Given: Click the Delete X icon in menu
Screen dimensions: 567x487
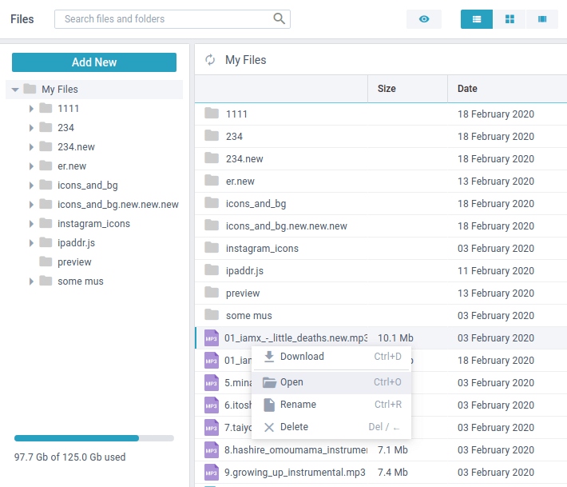Looking at the screenshot, I should pos(269,428).
